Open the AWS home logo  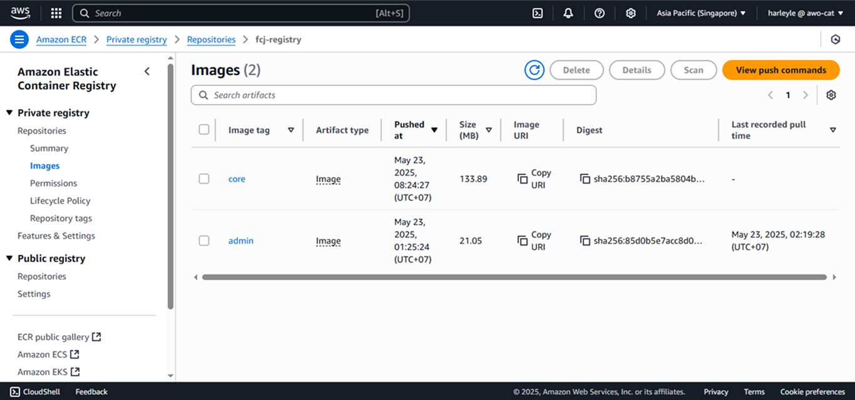(20, 13)
